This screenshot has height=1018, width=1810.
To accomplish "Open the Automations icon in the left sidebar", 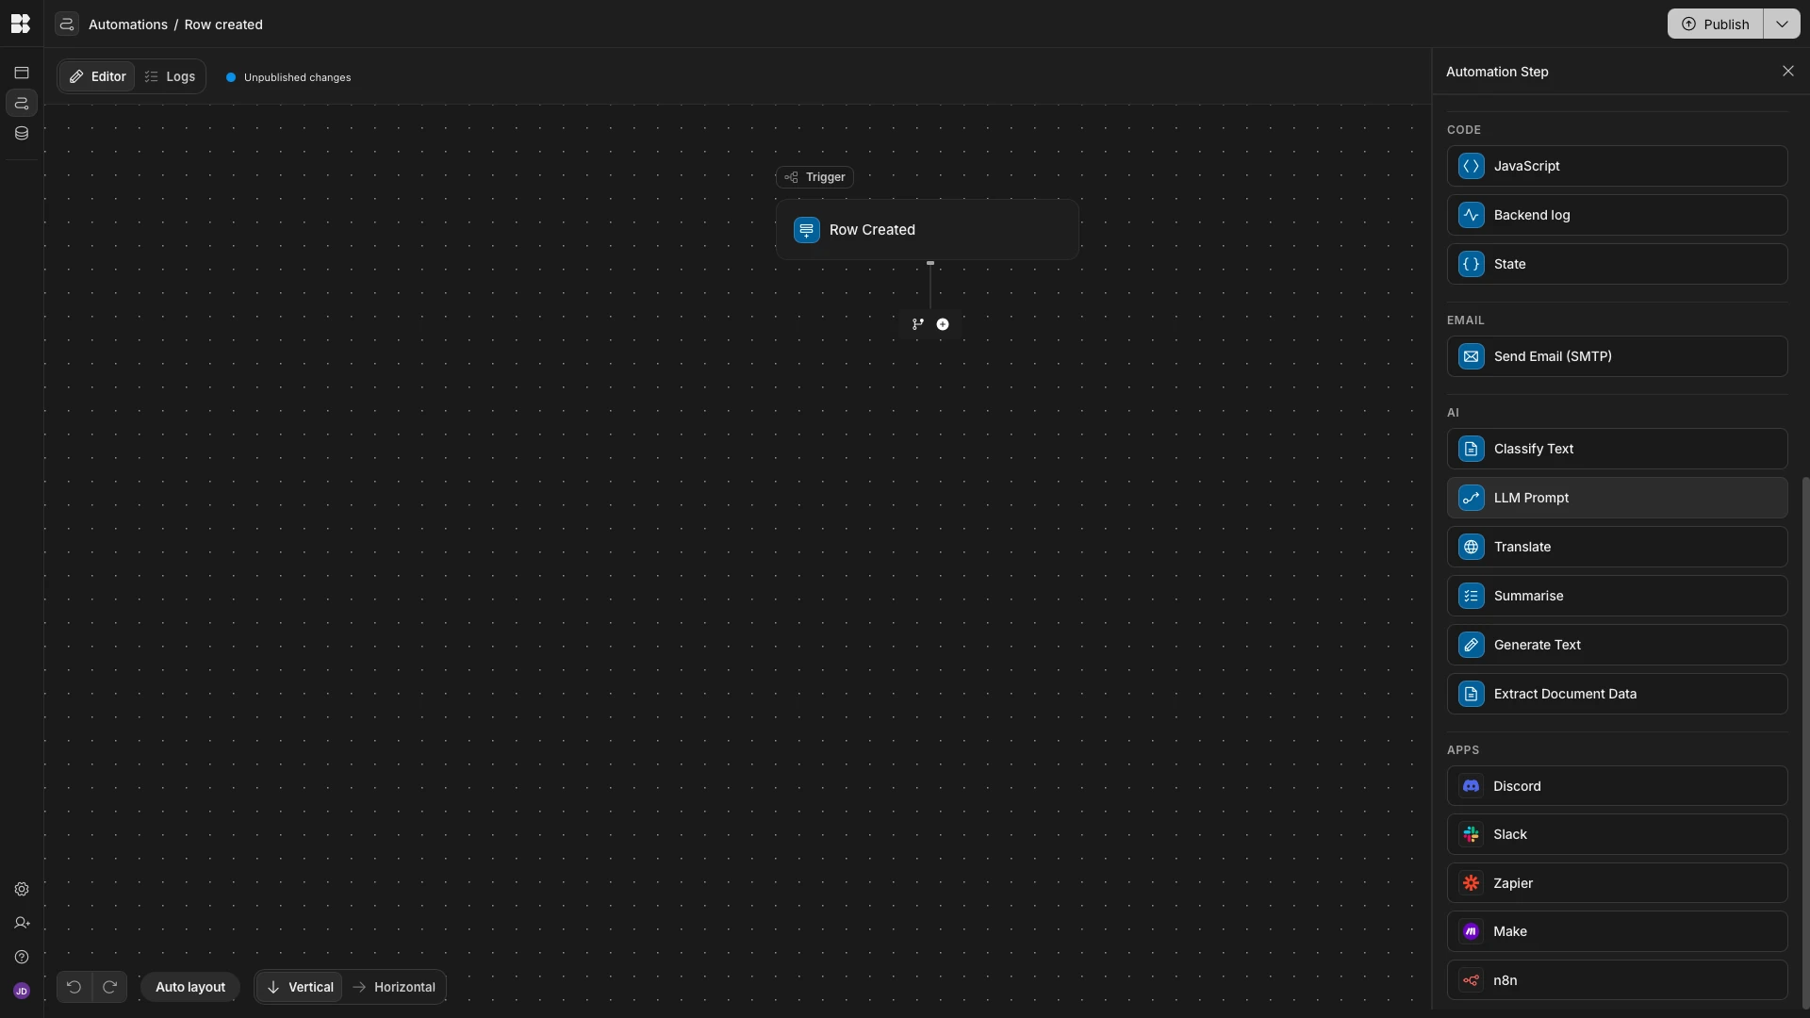I will tap(22, 104).
